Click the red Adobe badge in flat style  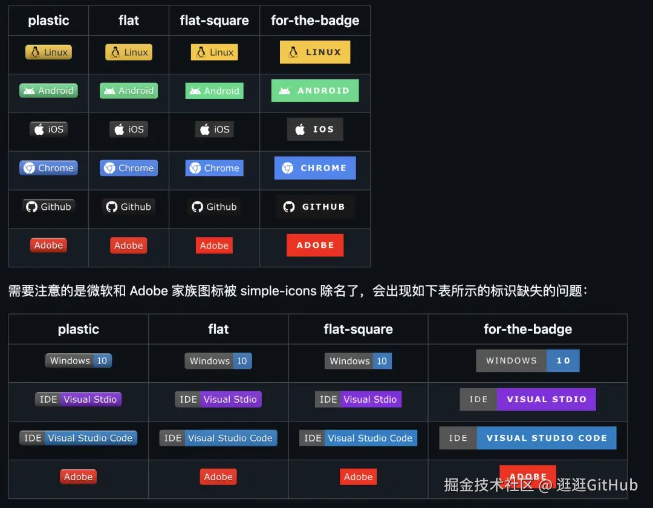point(128,245)
